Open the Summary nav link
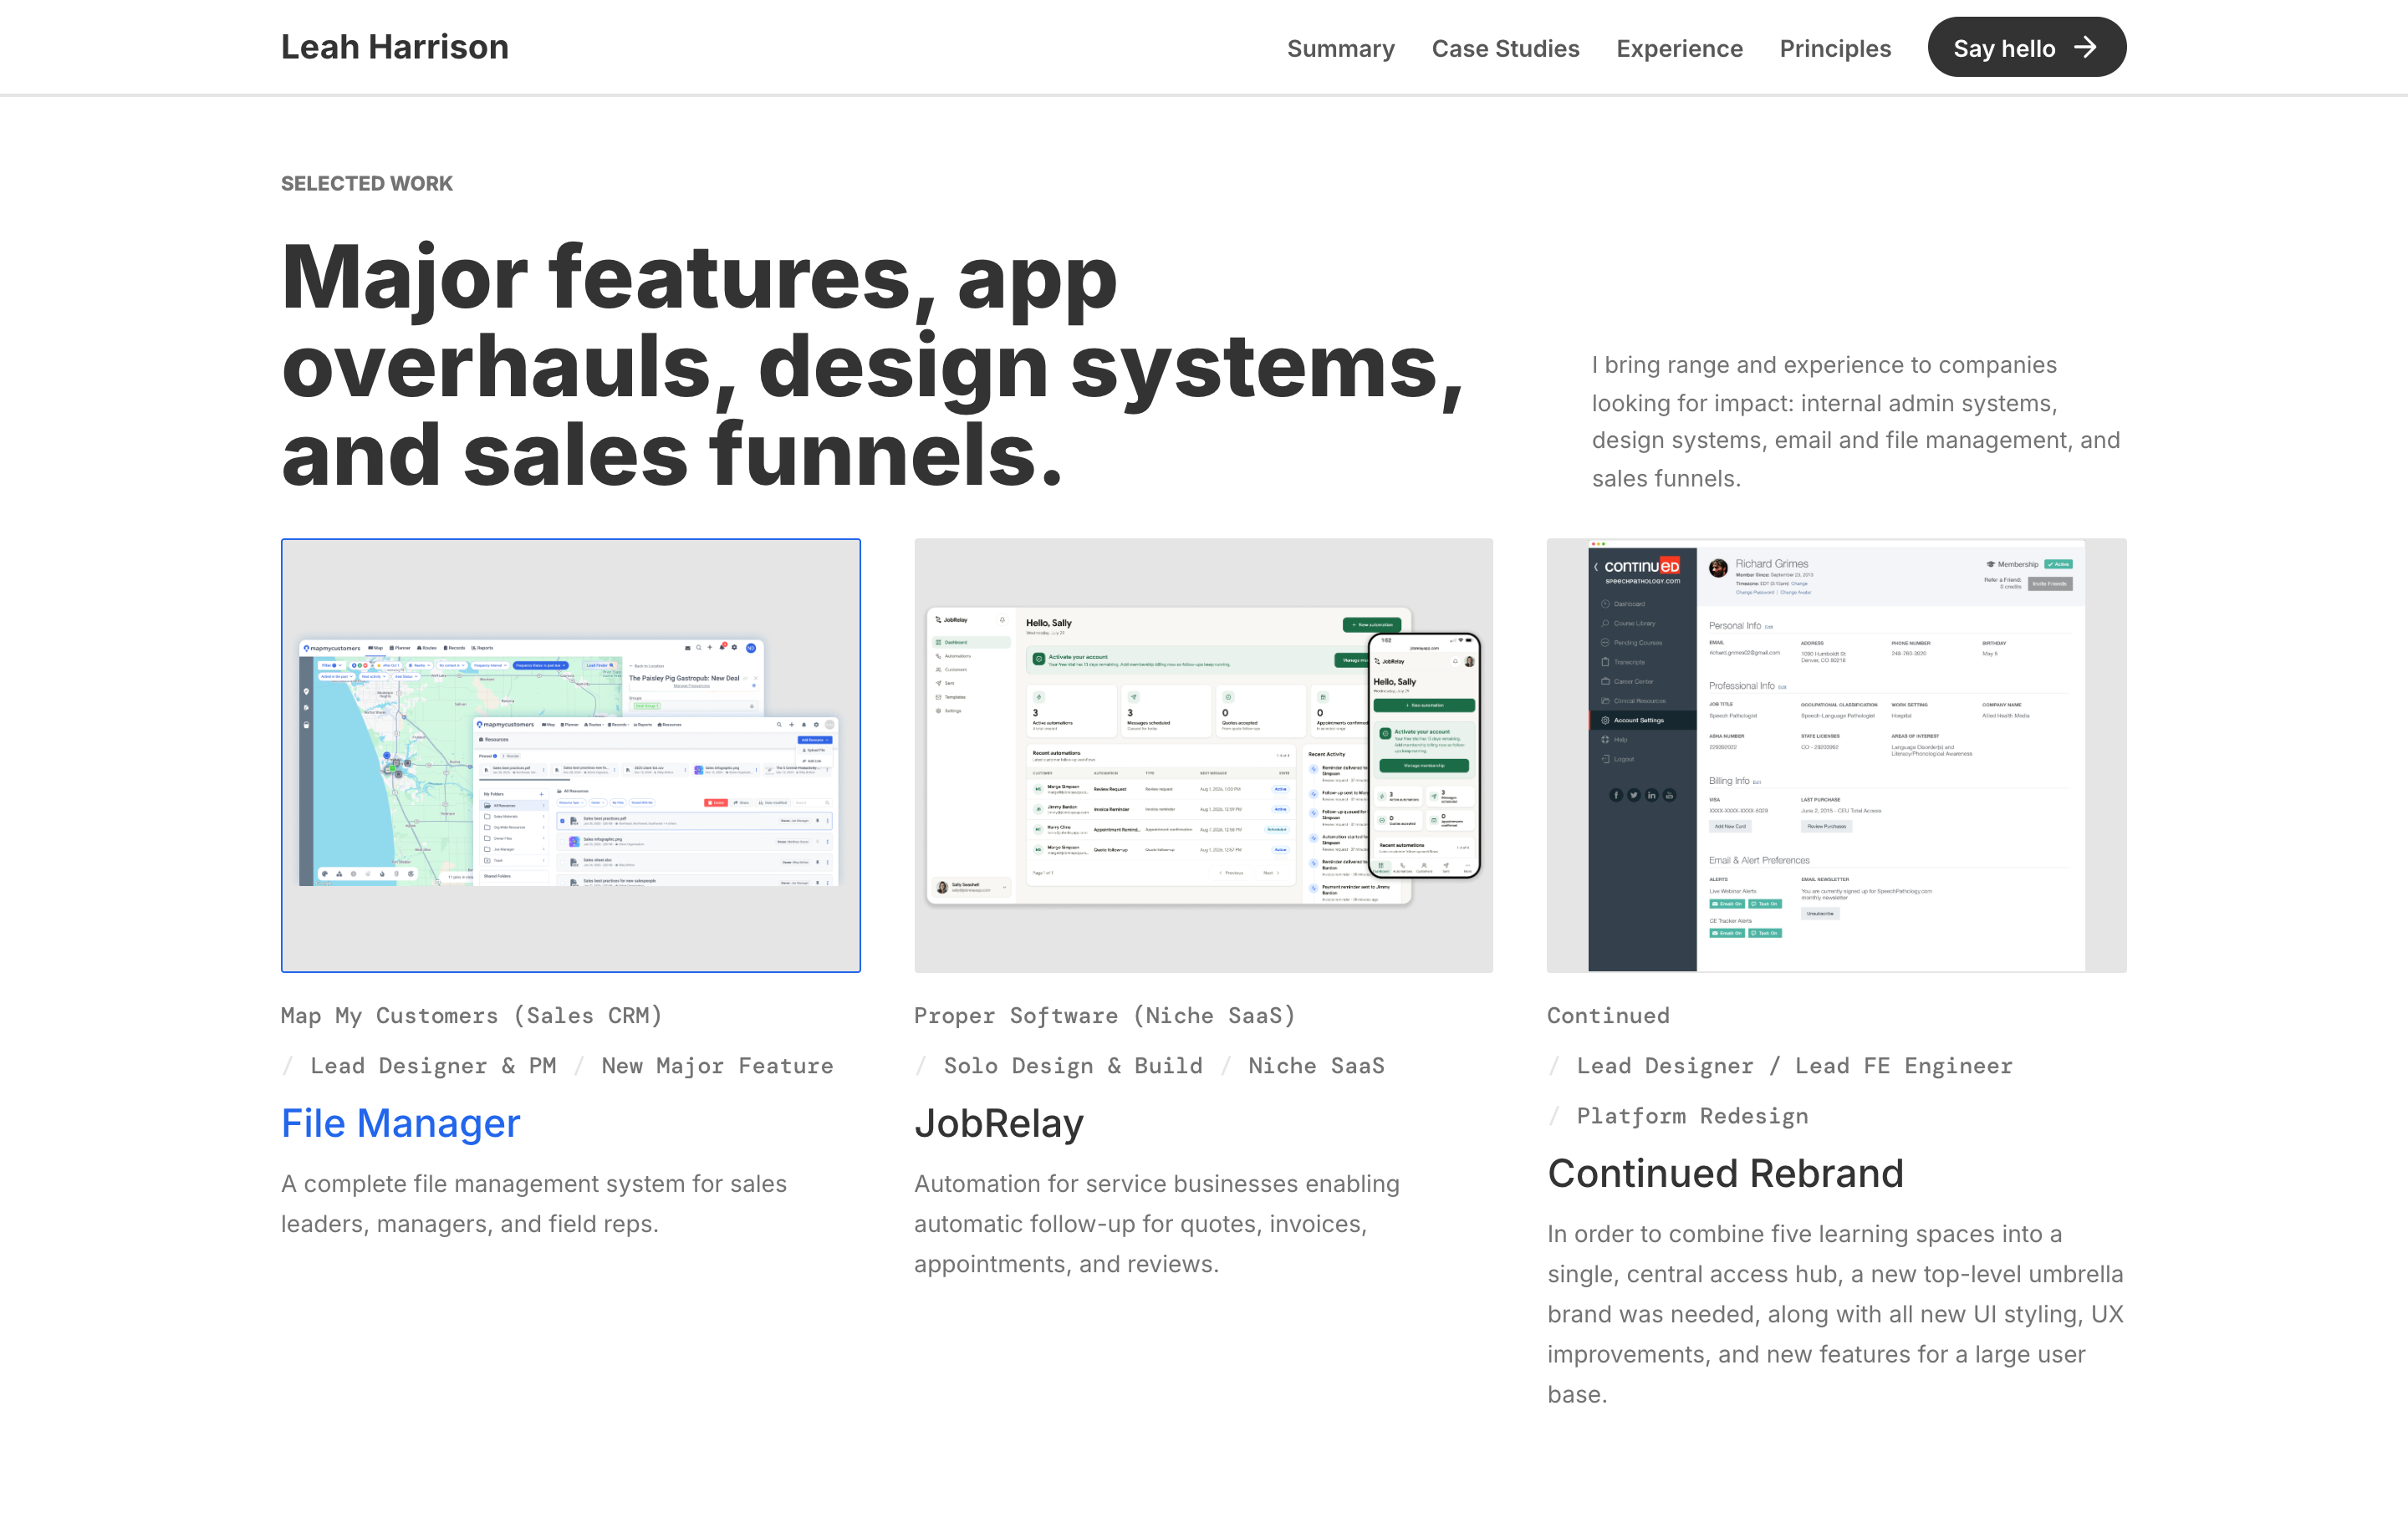The height and width of the screenshot is (1528, 2408). (1340, 48)
